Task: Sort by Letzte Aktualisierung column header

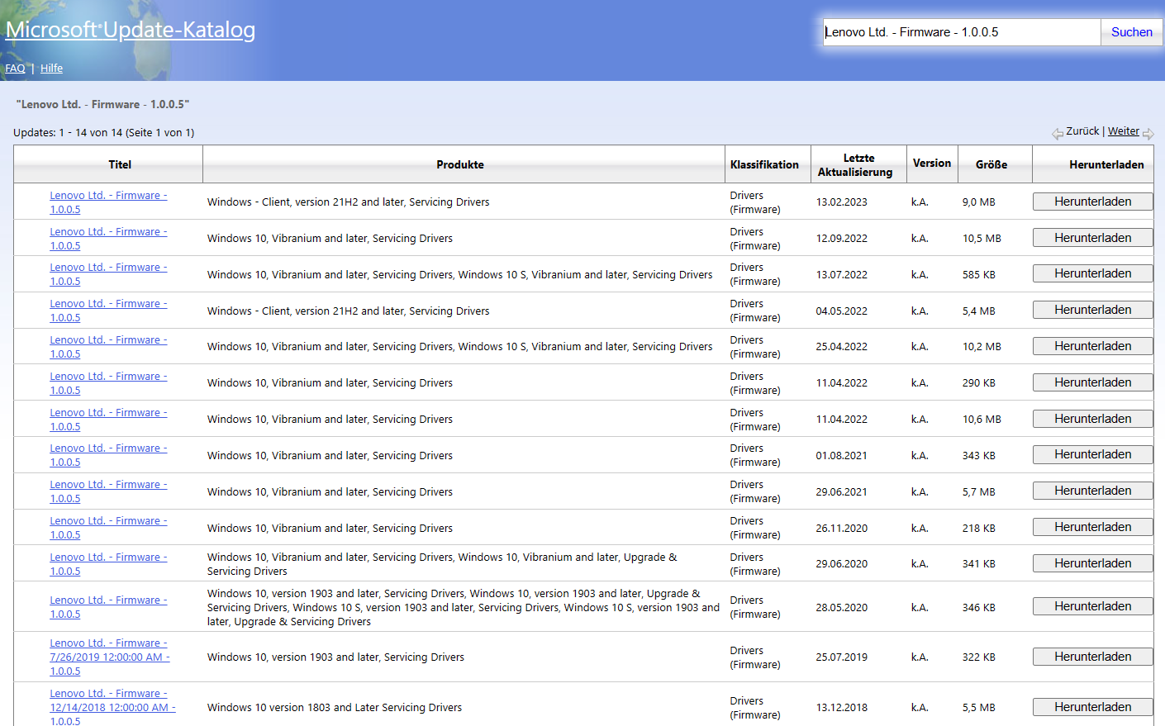Action: tap(858, 164)
